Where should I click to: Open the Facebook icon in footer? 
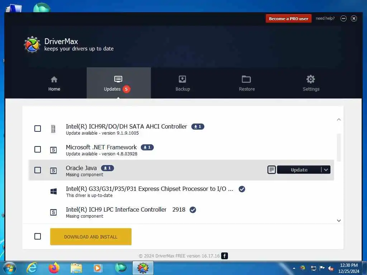click(224, 256)
